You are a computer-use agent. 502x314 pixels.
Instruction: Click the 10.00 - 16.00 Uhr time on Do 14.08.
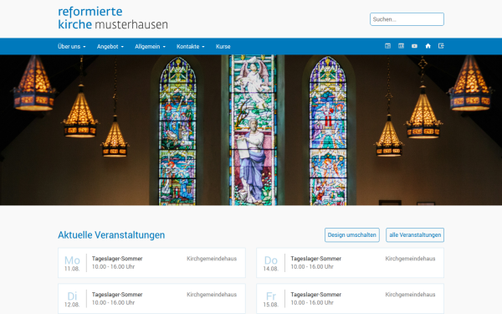tap(312, 266)
